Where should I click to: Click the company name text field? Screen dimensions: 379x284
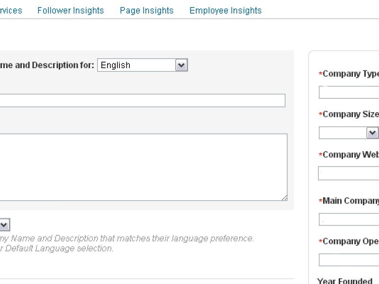[x=142, y=100]
